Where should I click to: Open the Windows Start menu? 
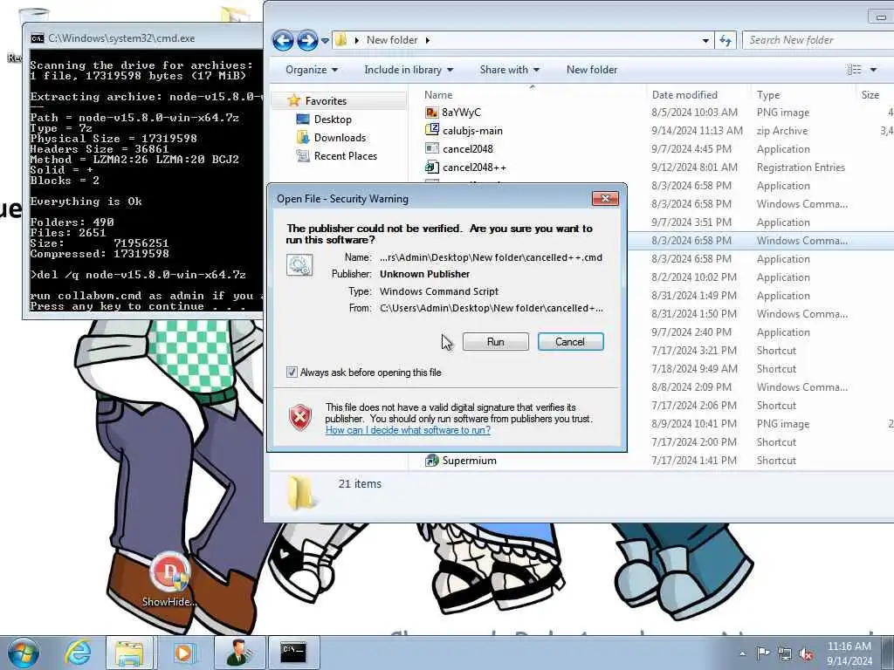pos(23,653)
